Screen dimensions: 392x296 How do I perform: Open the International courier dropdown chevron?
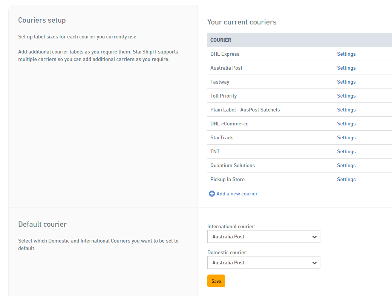click(314, 236)
